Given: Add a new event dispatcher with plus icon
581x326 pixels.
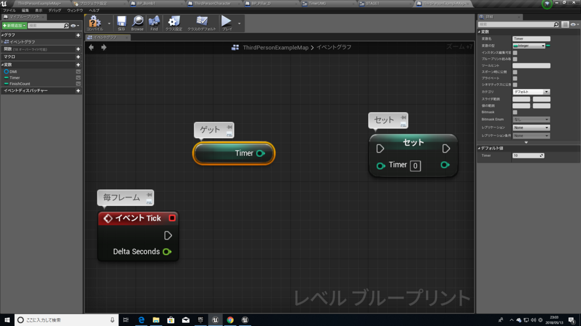Looking at the screenshot, I should (78, 91).
